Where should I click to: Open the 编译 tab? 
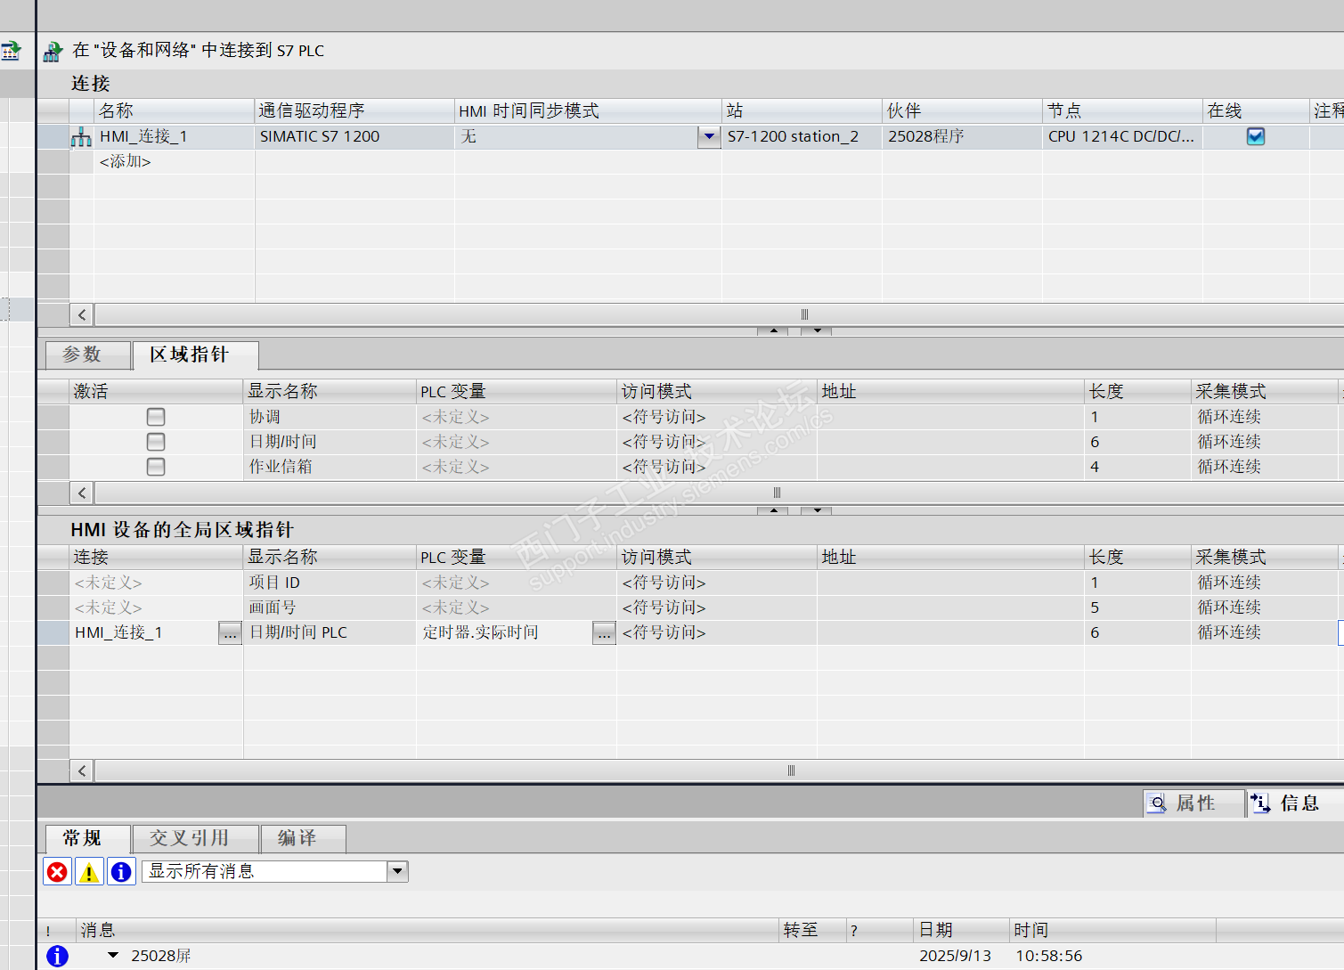(x=303, y=838)
